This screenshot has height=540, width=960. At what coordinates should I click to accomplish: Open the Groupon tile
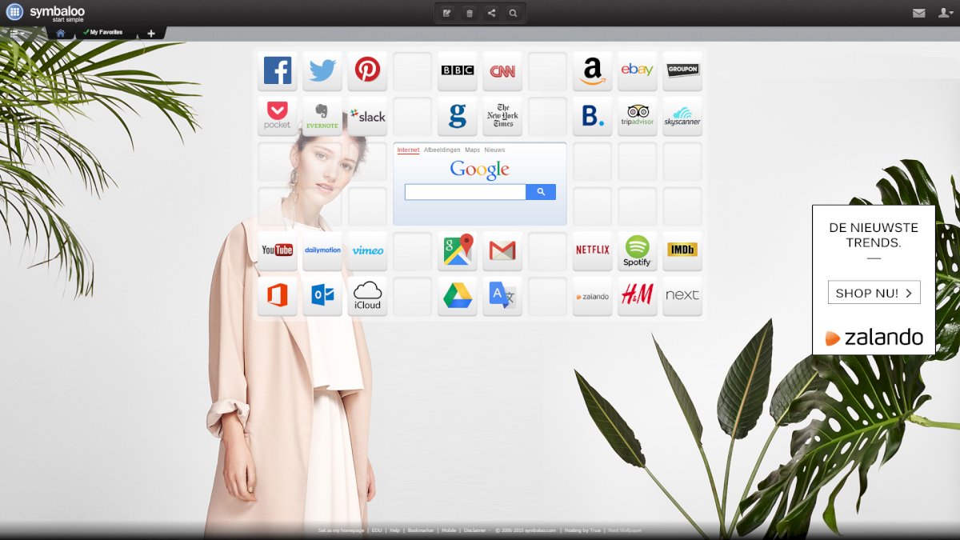[x=682, y=71]
